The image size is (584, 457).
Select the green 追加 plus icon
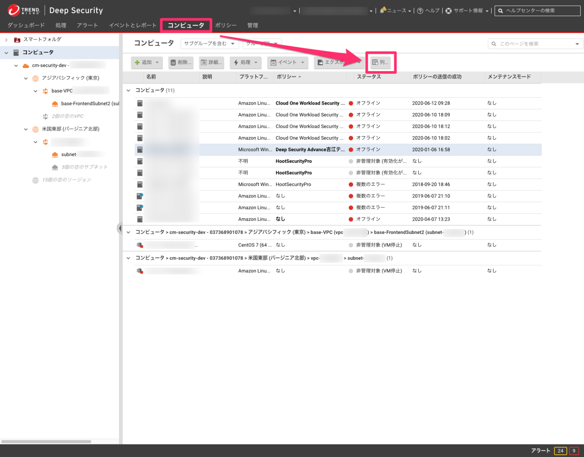(x=137, y=62)
